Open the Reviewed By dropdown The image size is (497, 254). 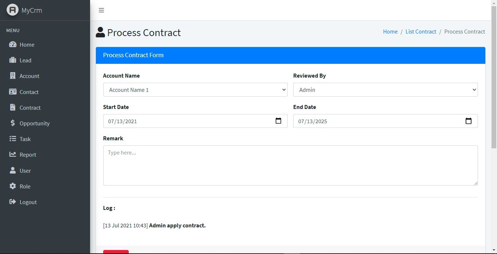coord(385,90)
